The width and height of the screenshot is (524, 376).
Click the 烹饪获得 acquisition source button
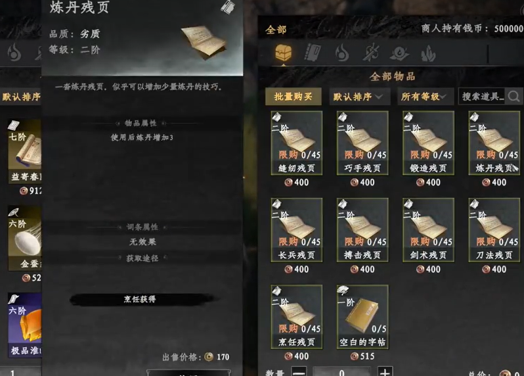pos(141,299)
